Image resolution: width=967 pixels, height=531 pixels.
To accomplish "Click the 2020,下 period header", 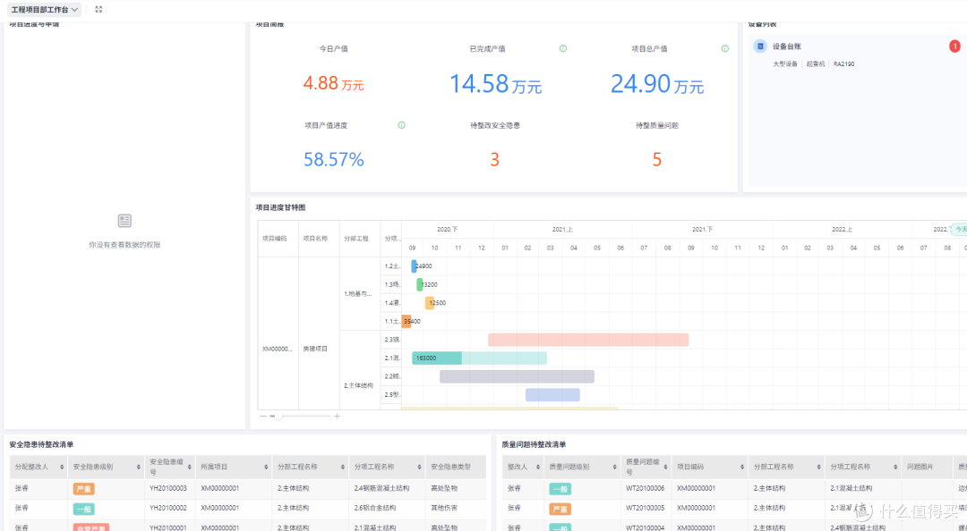I will tap(448, 229).
